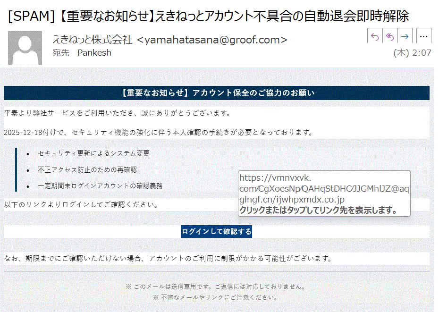Click the dark blue アカウント保全のご協力のお願い banner

pos(217,93)
